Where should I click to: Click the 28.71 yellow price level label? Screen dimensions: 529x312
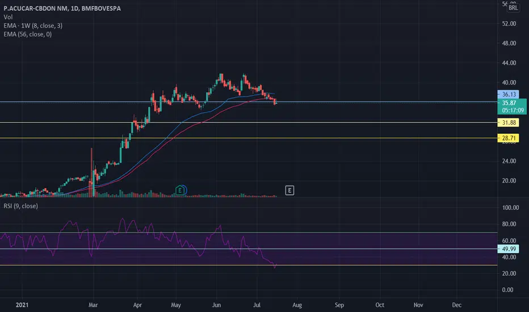pos(509,138)
